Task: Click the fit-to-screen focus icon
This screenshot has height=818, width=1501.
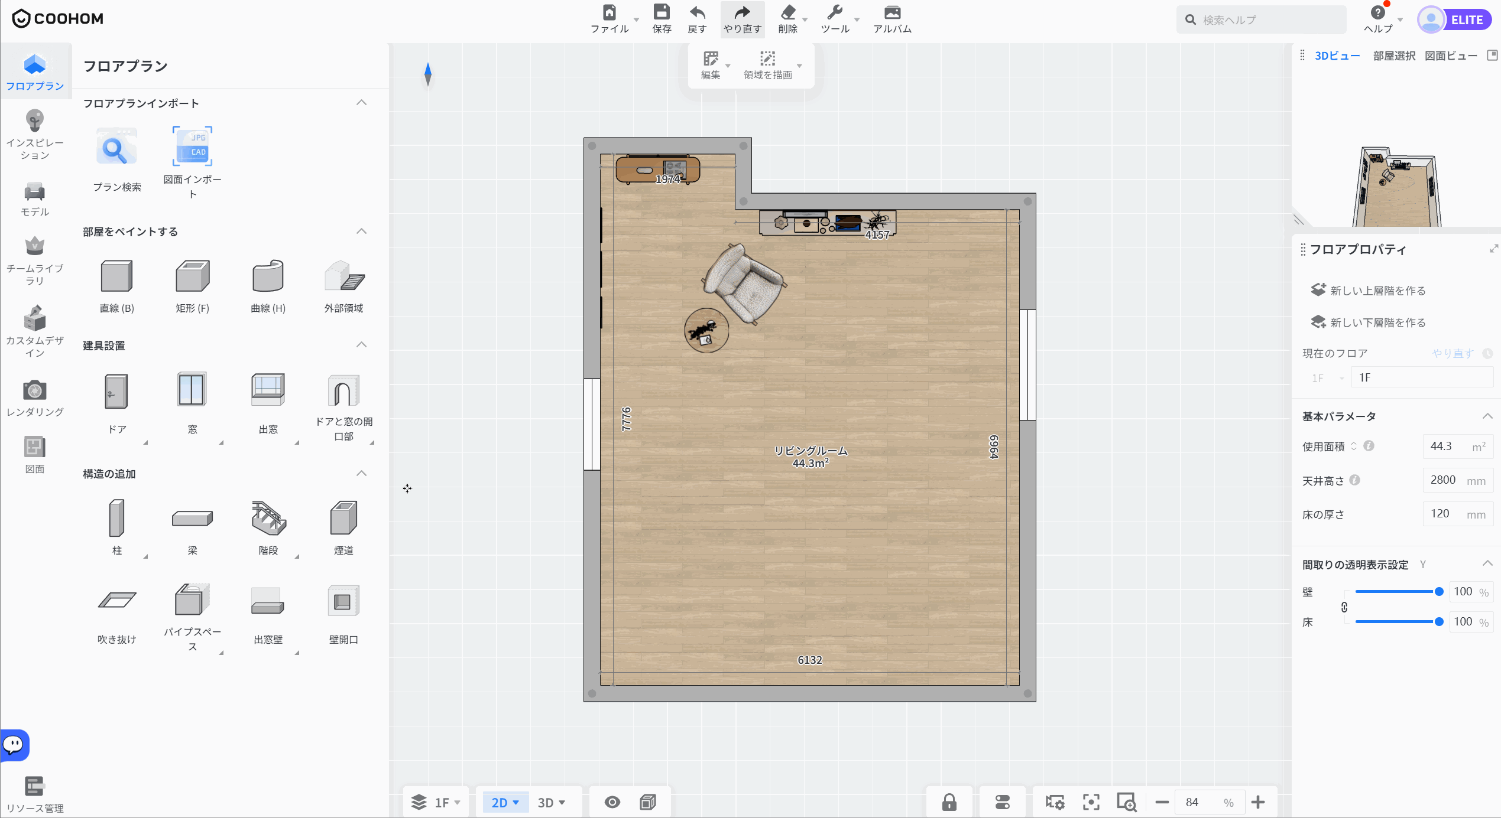Action: tap(1091, 802)
